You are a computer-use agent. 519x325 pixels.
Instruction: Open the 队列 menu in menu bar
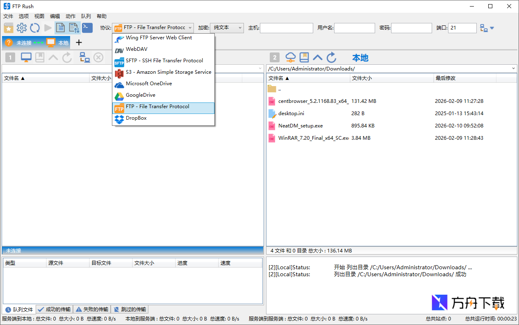pyautogui.click(x=86, y=16)
